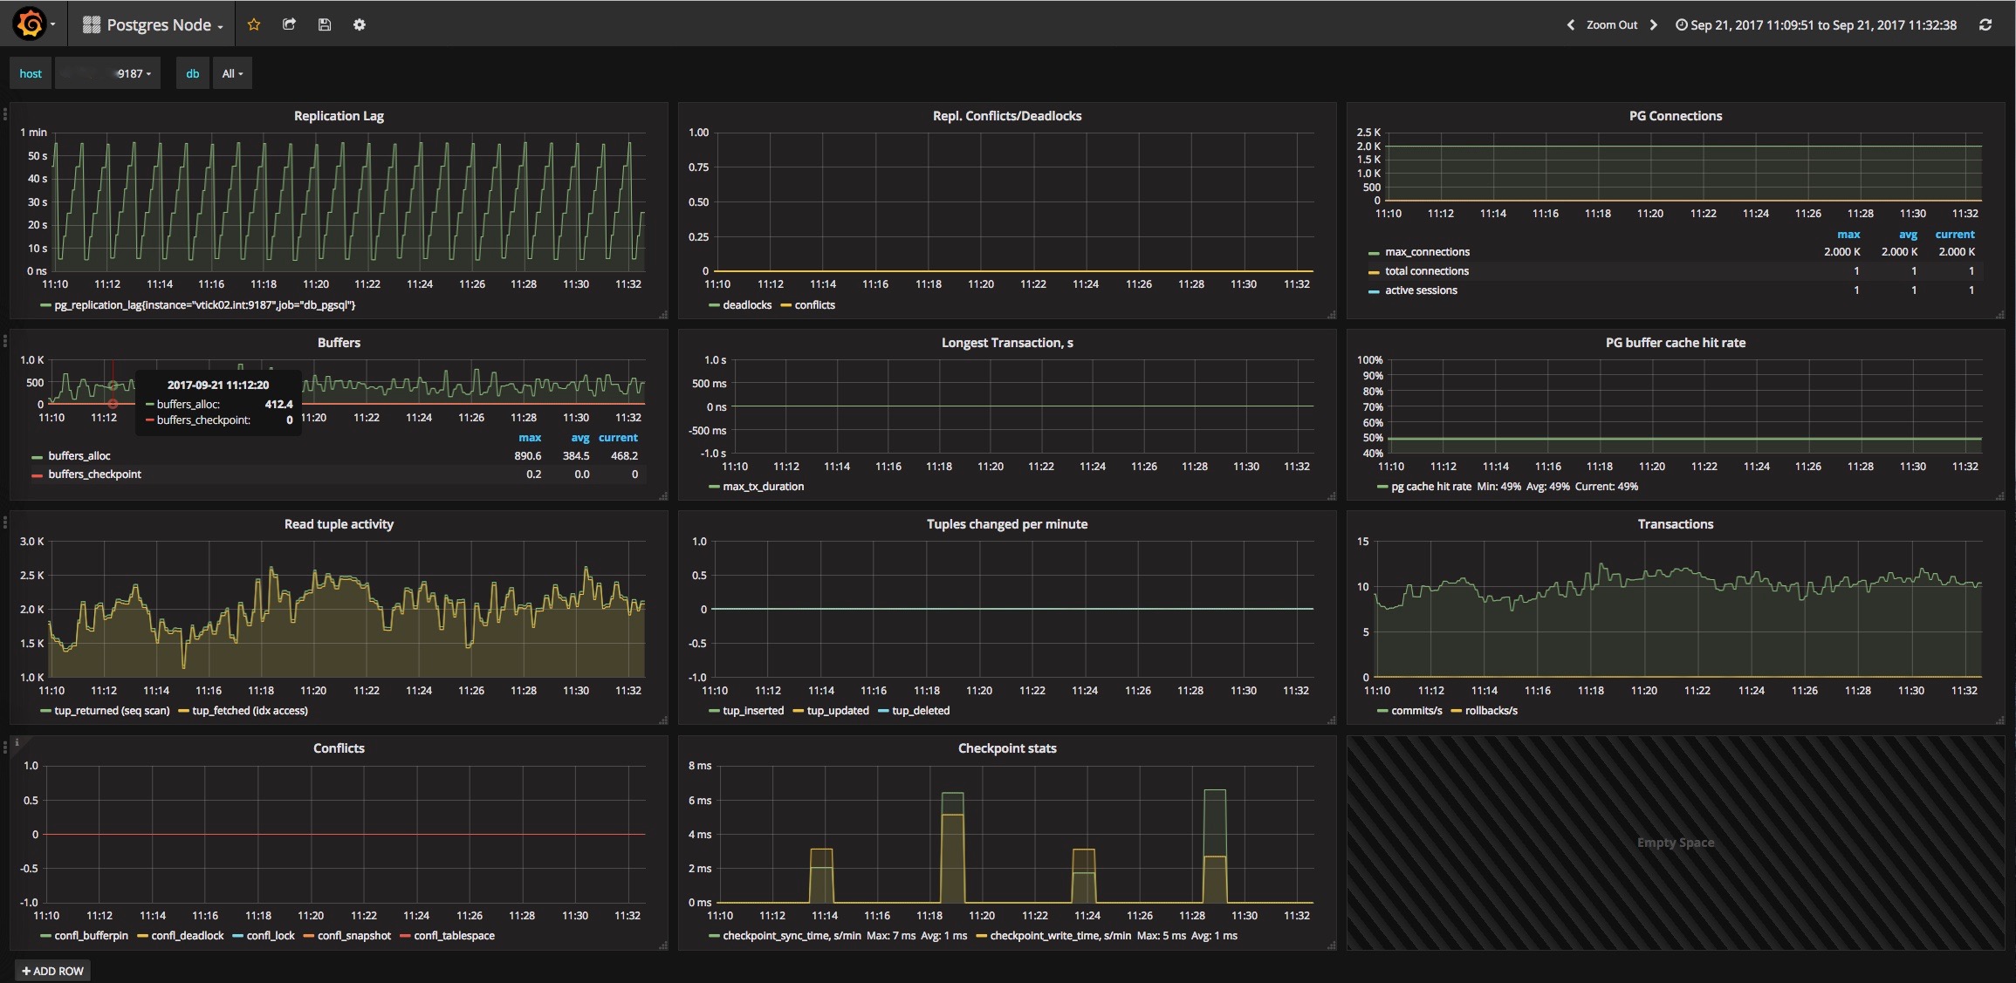Shift time range back with left chevron
This screenshot has width=2016, height=983.
pos(1571,24)
